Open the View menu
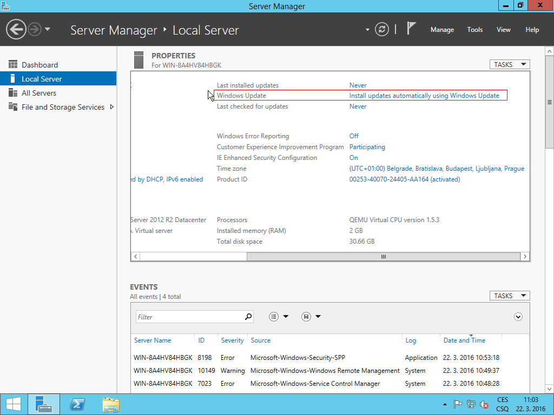Image resolution: width=554 pixels, height=415 pixels. point(503,30)
